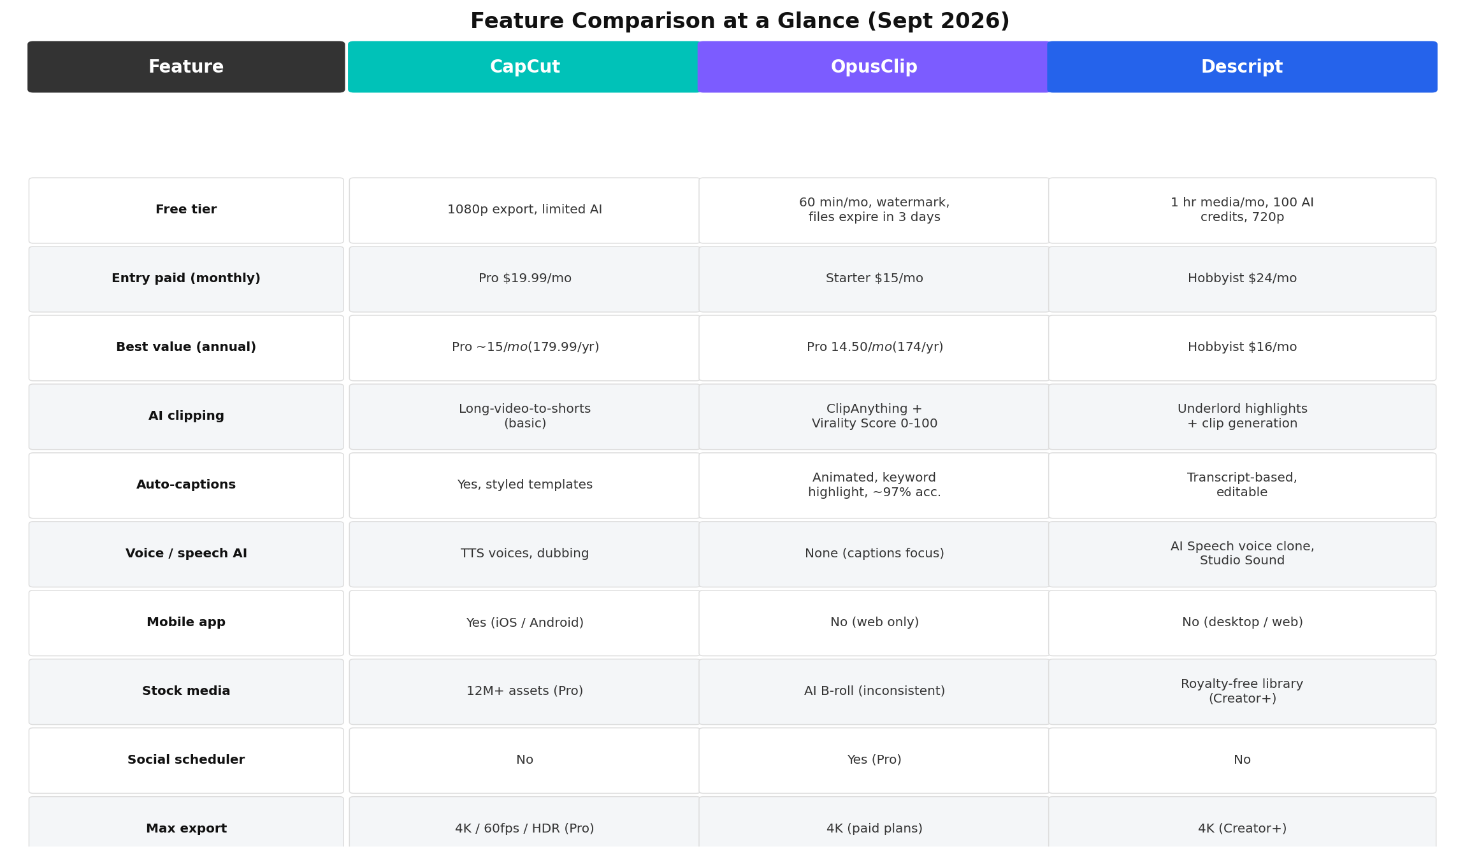Select the 'Mobile app' row label
This screenshot has height=858, width=1479.
point(186,623)
